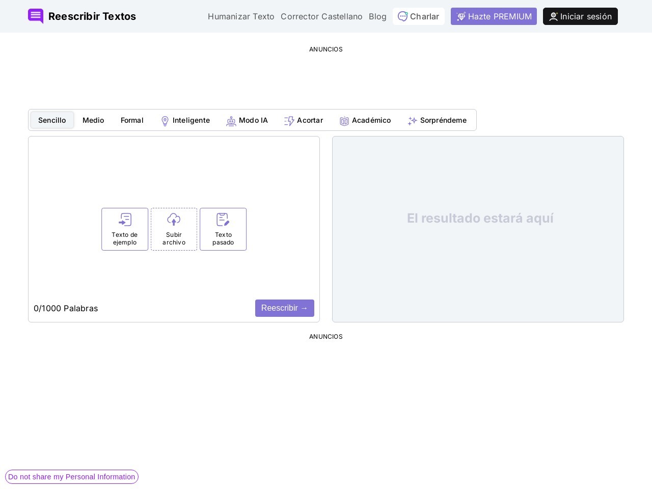Click the Reescribir Textos logo icon
This screenshot has width=652, height=489.
tap(36, 16)
